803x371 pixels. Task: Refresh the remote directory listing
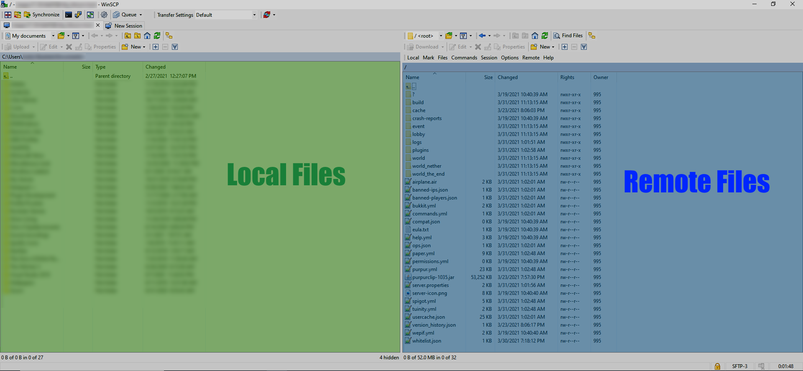pyautogui.click(x=545, y=36)
